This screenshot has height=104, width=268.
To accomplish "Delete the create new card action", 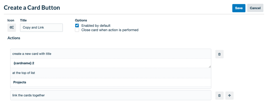I will pyautogui.click(x=219, y=54).
